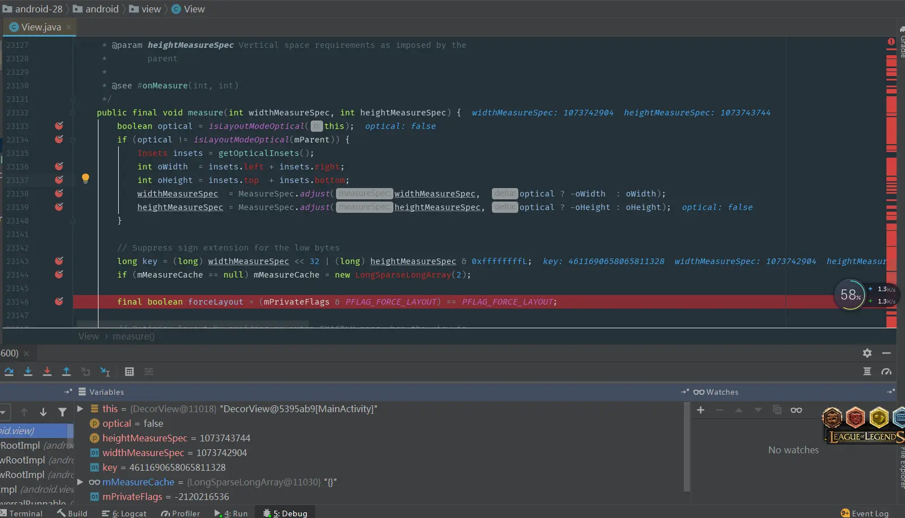
Task: Click the 58% floating memory monitor widget
Action: [x=849, y=294]
